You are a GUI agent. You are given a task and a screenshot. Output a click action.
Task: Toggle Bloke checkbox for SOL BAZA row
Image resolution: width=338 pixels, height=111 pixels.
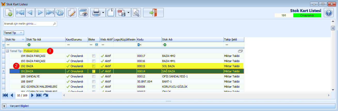pyautogui.click(x=94, y=66)
